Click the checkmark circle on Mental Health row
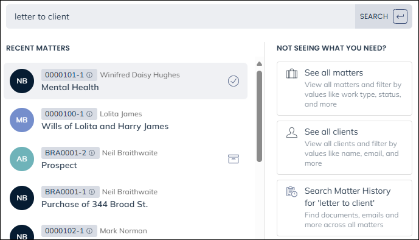Image resolution: width=419 pixels, height=240 pixels. [234, 81]
